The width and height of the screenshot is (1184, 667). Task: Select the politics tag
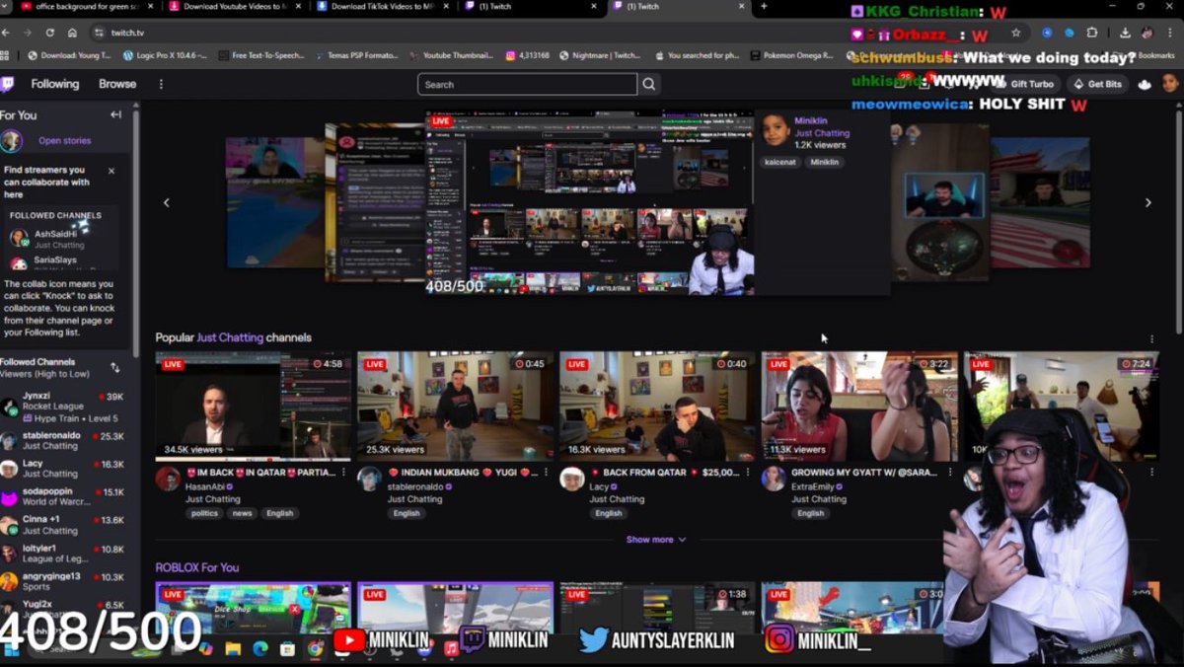tap(204, 513)
